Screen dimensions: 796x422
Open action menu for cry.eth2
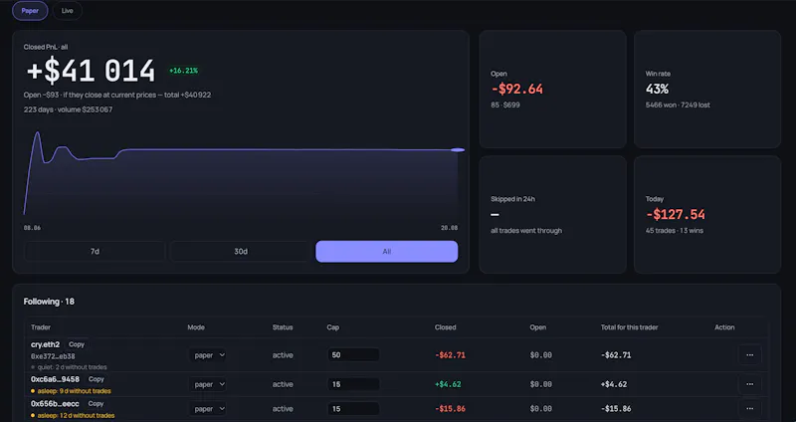(x=750, y=355)
